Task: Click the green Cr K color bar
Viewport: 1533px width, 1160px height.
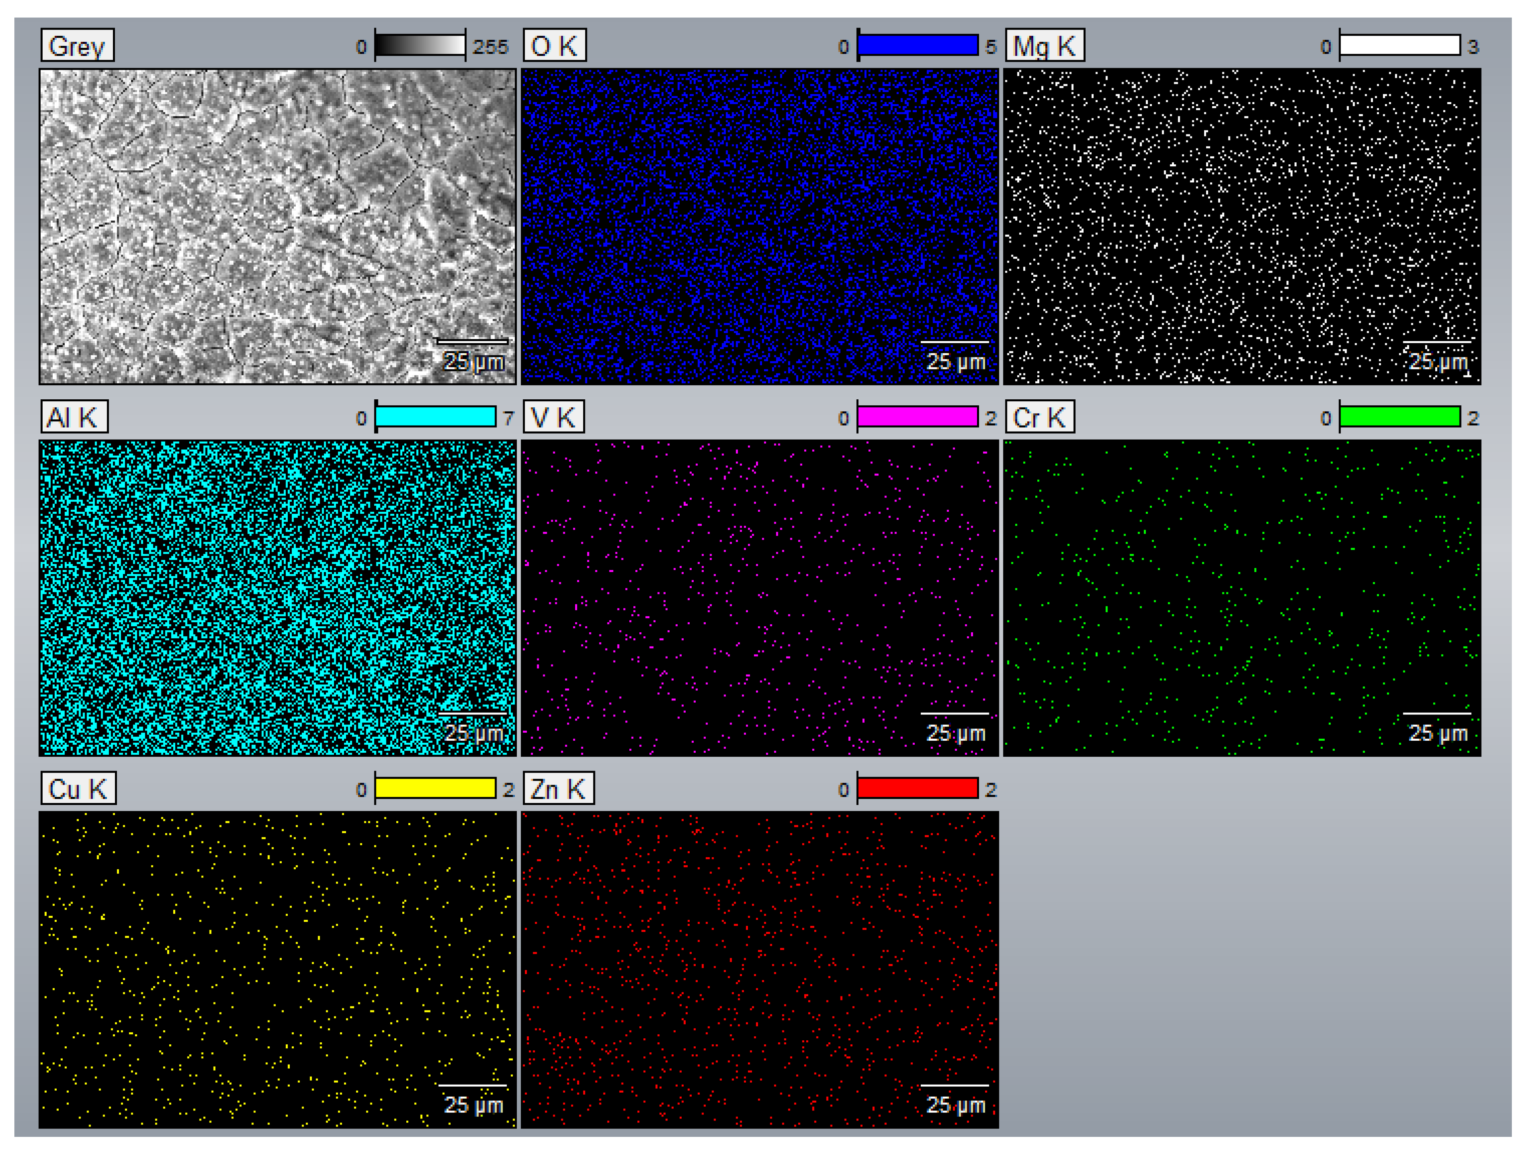Action: 1400,417
